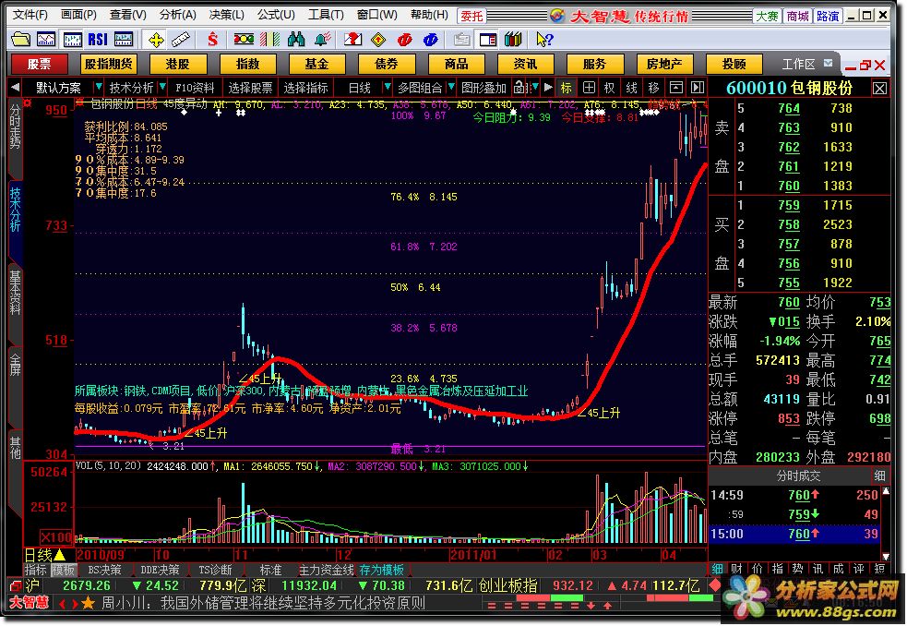907x626 pixels.
Task: Click the red dollar sign icon
Action: coord(213,40)
